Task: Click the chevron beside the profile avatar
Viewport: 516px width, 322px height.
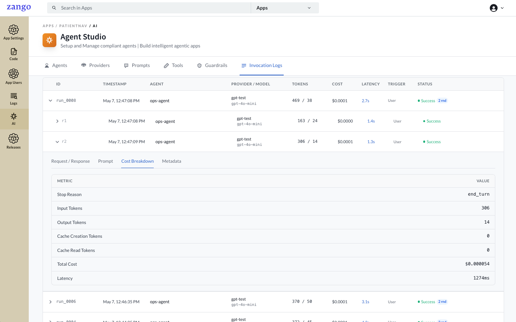Action: (x=502, y=8)
